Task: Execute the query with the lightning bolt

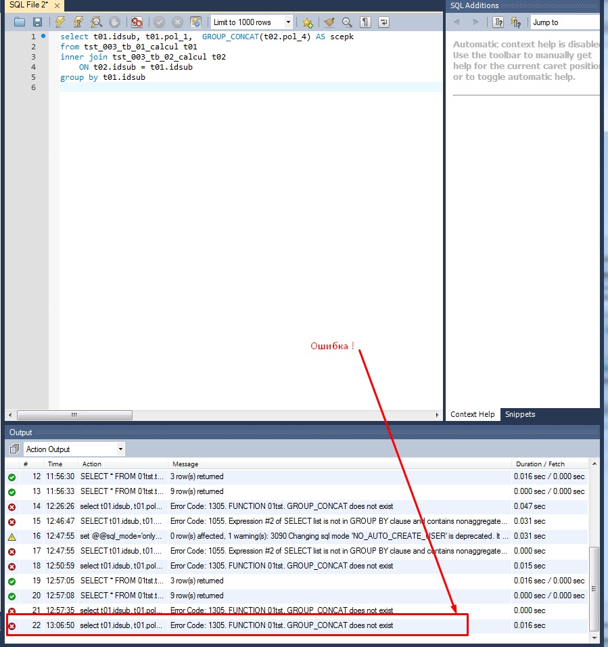Action: coord(60,22)
